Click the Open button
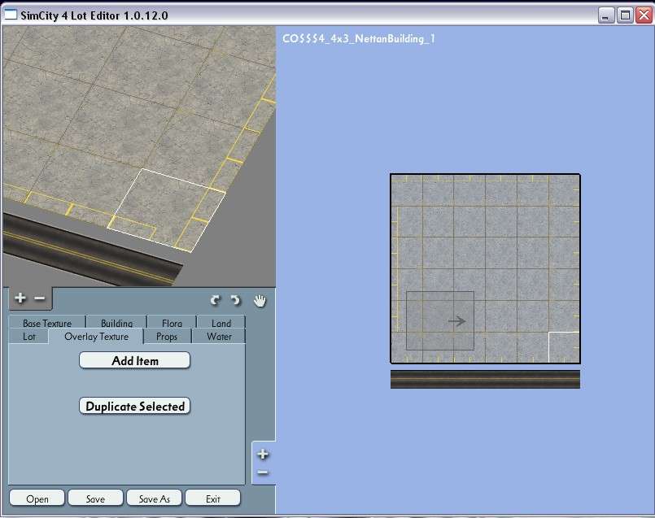Viewport: 655px width, 518px height. pyautogui.click(x=37, y=498)
